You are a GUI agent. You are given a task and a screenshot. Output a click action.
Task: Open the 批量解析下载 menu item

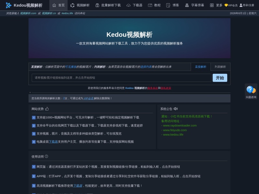coord(108,5)
